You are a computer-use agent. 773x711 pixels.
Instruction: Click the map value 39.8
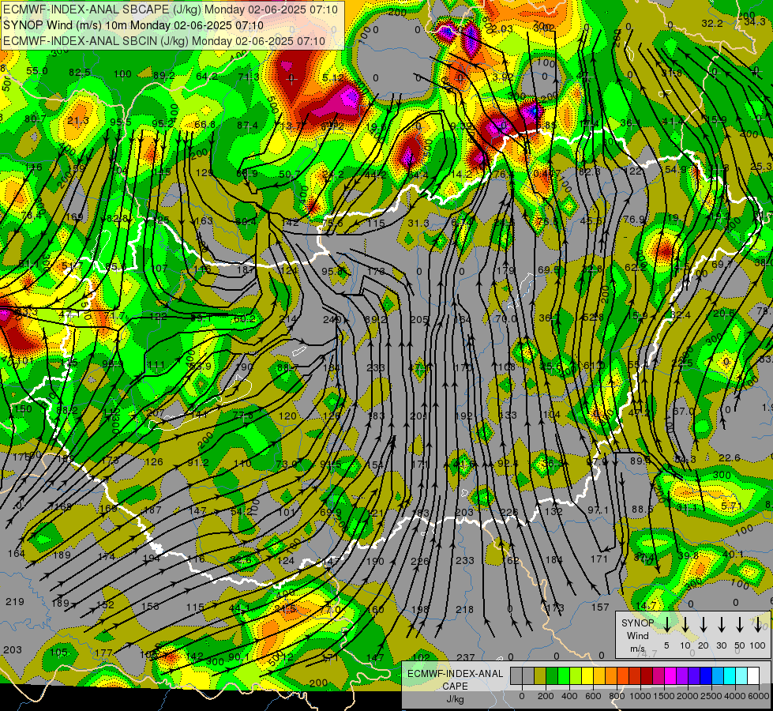click(689, 555)
